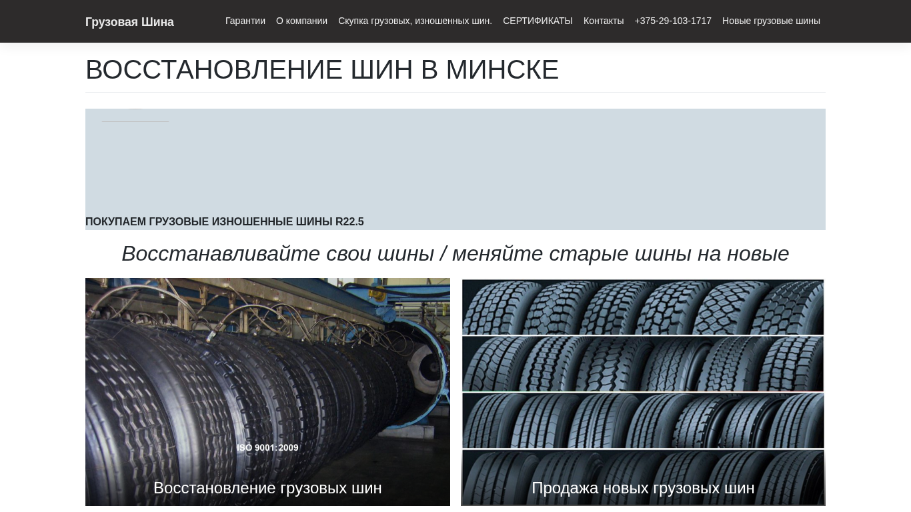Open the Восстановление грузовых шин image card
This screenshot has width=911, height=512.
[267, 392]
